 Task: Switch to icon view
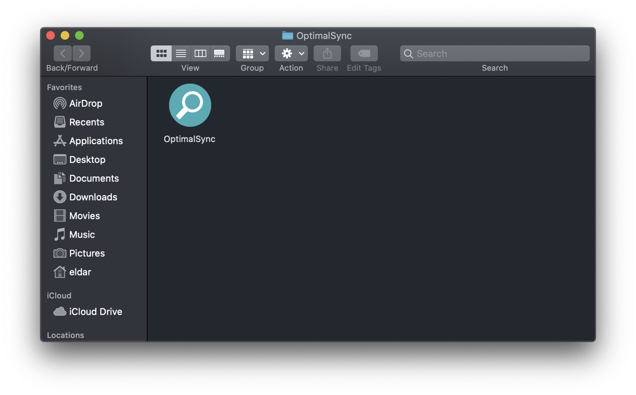[161, 53]
